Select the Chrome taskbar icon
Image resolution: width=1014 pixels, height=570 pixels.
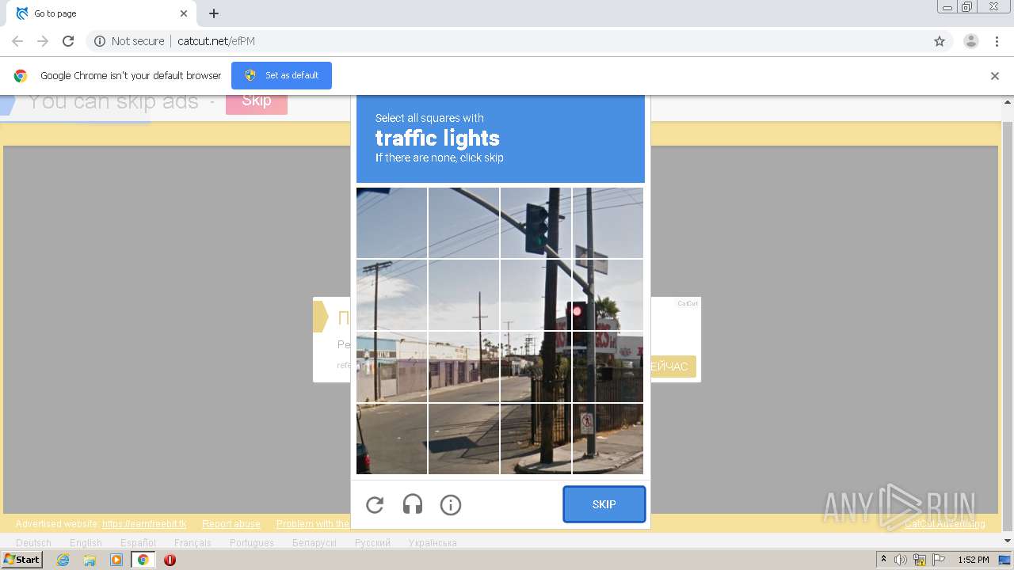click(143, 560)
